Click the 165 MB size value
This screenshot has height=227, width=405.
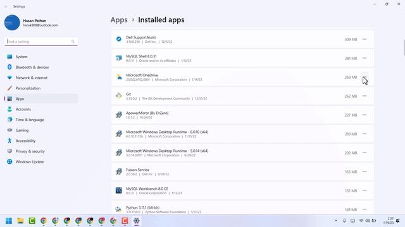(x=351, y=172)
